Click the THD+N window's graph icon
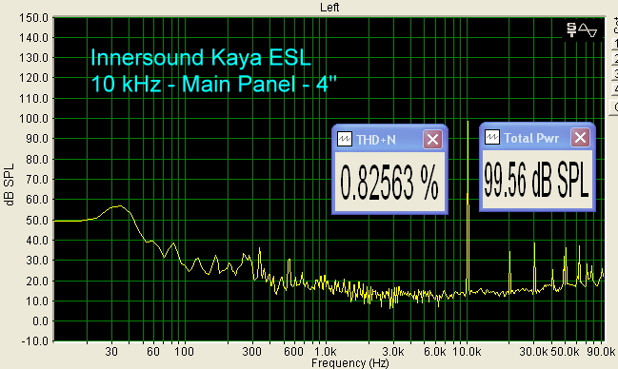This screenshot has height=369, width=618. point(345,139)
